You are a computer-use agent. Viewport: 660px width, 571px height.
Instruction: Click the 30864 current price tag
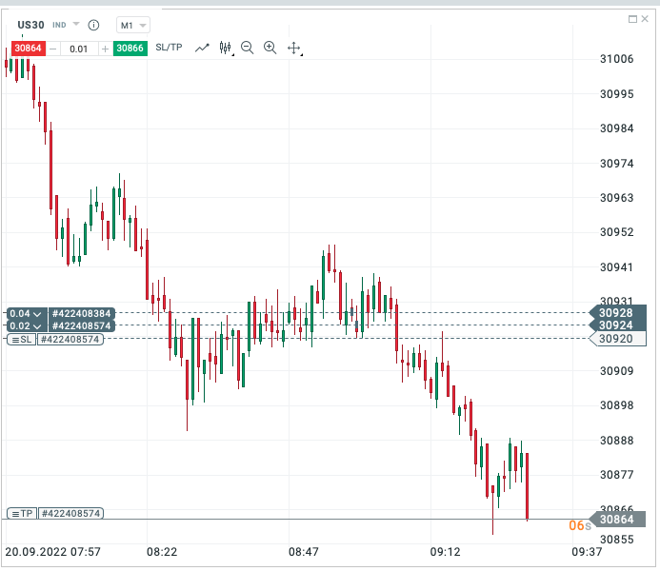617,520
